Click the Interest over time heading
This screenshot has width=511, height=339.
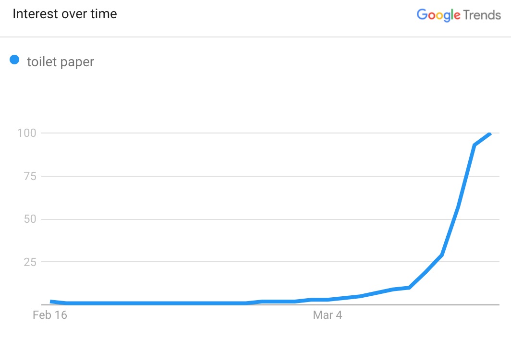pyautogui.click(x=64, y=14)
